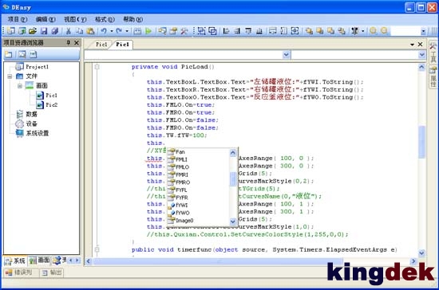
Task: Click the Align Left toolbar icon
Action: tap(226, 31)
